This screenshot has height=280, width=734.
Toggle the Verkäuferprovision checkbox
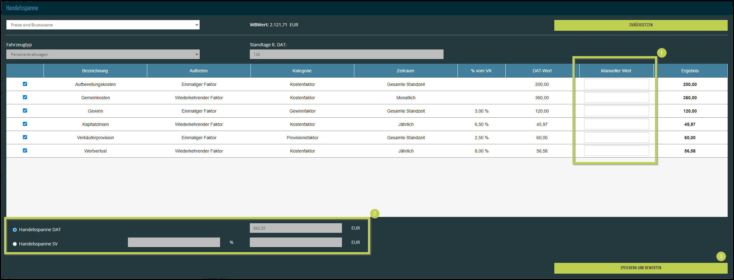[x=25, y=137]
